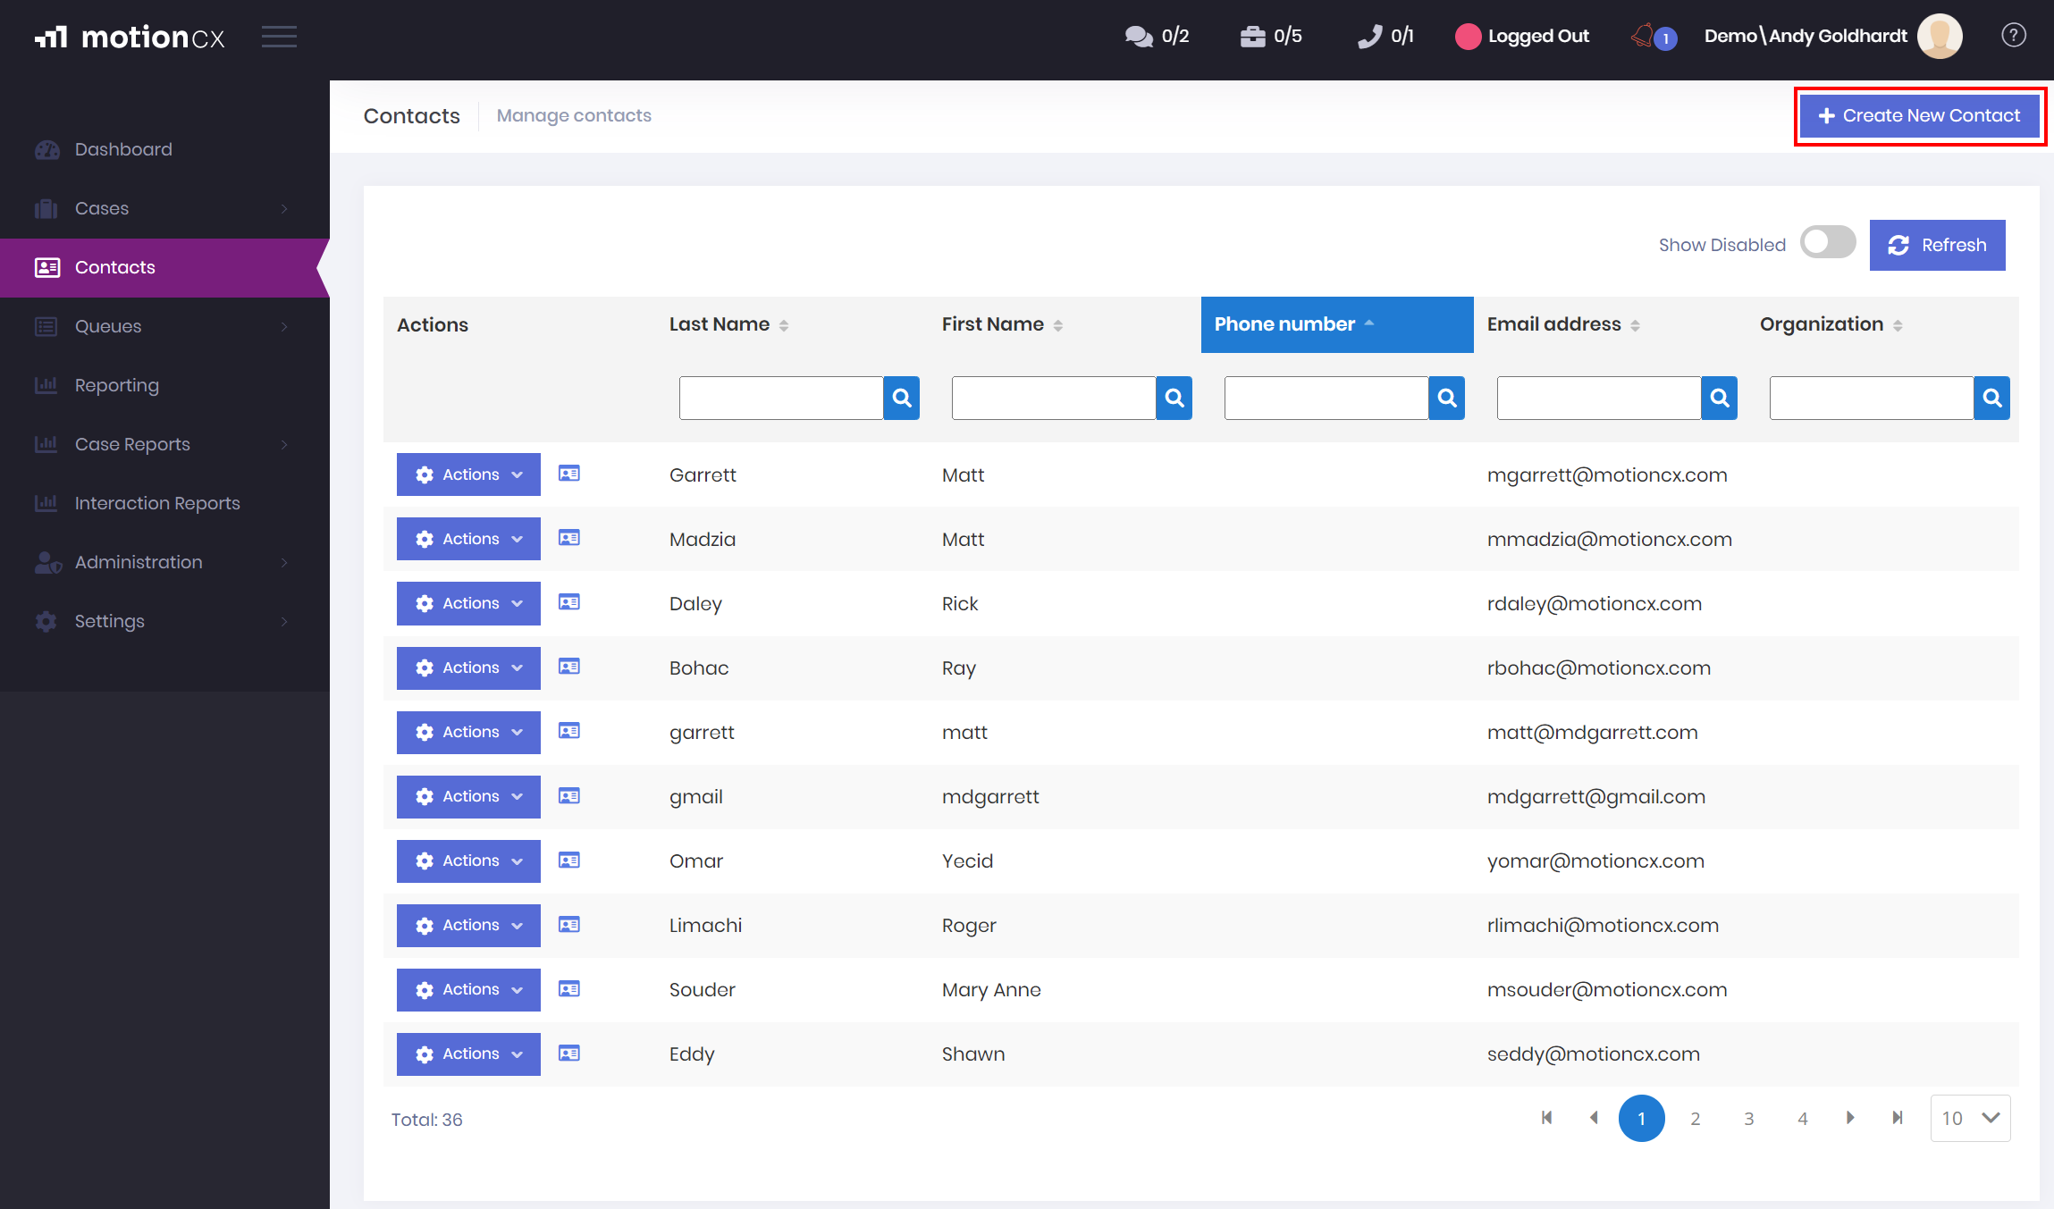Screen dimensions: 2054x1209
Task: Open contact card icon for Garrett Matt
Action: pyautogui.click(x=569, y=474)
